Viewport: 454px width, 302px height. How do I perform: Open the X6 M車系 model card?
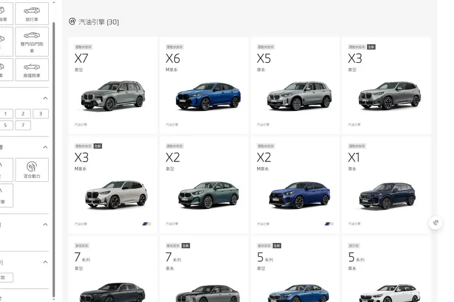point(204,86)
